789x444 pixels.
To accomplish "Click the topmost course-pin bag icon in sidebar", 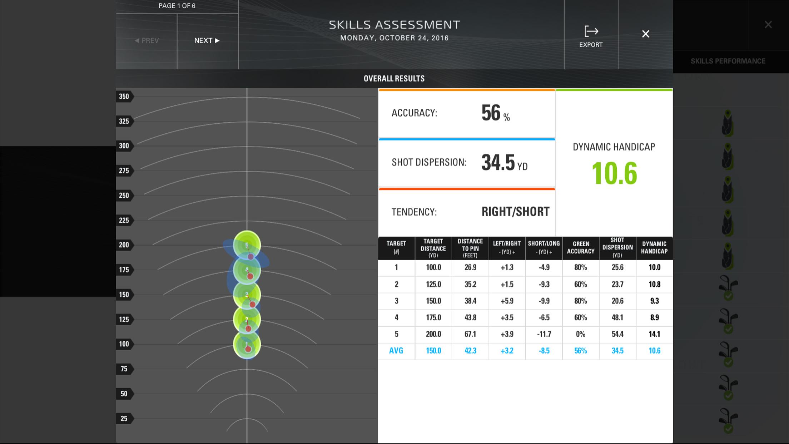I will coord(728,123).
